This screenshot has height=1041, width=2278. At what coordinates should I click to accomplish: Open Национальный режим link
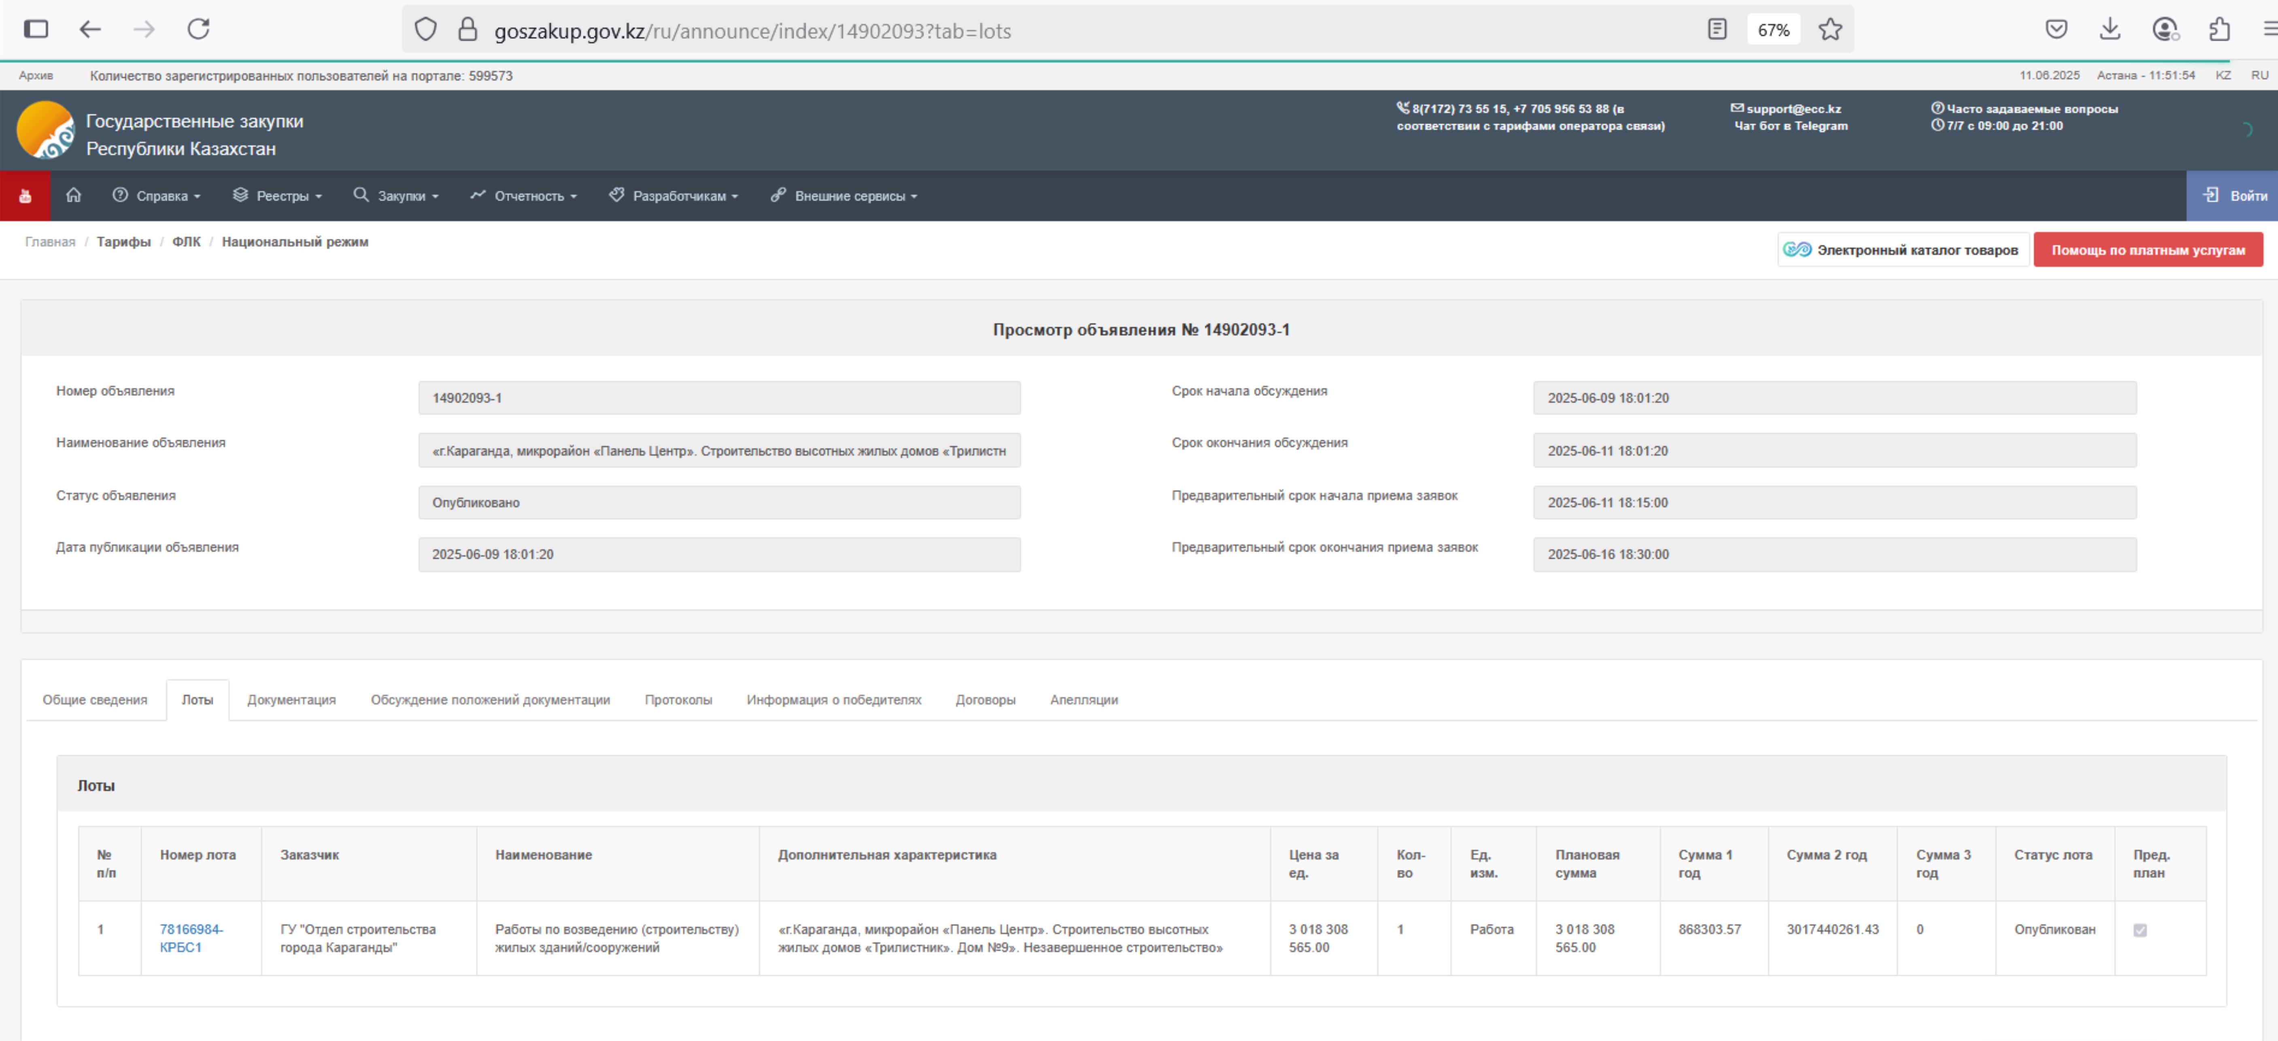[295, 242]
